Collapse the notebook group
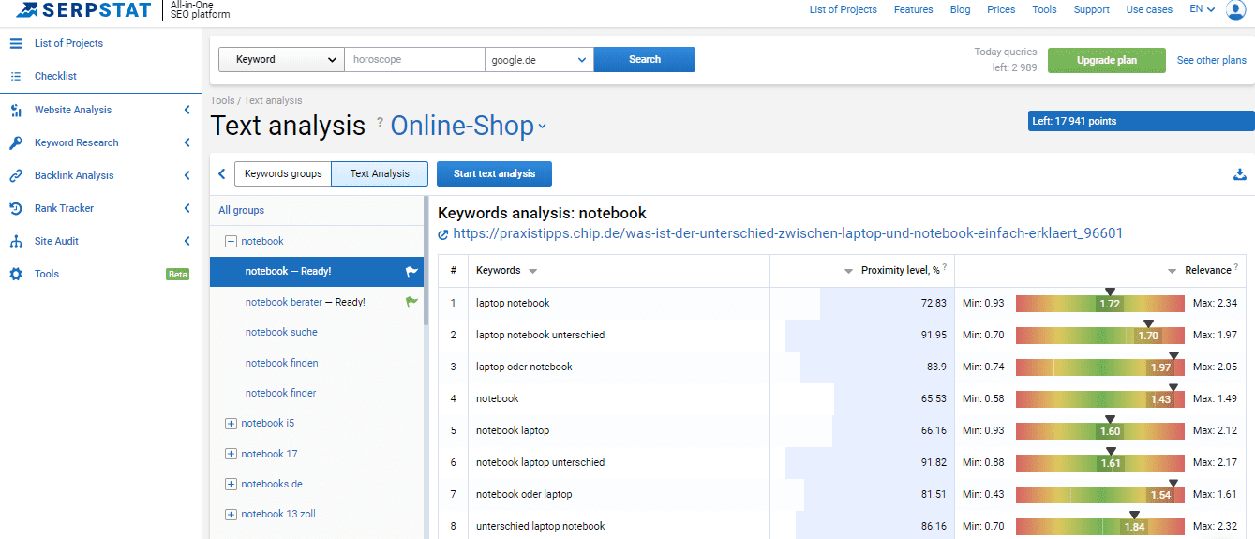1255x539 pixels. pos(232,241)
